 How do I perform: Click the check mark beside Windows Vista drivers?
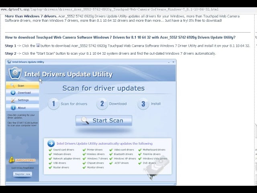(x=140, y=158)
